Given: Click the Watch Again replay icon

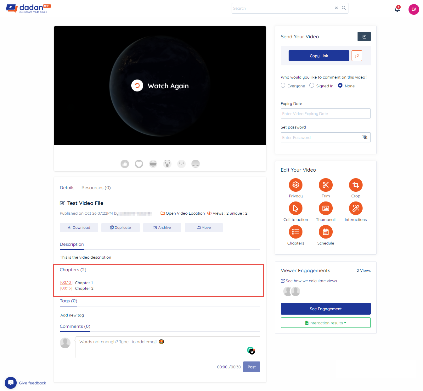Looking at the screenshot, I should tap(137, 85).
